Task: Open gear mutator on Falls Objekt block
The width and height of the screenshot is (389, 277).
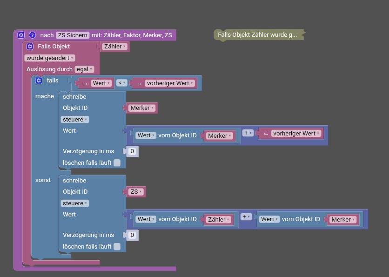Action: (x=30, y=47)
